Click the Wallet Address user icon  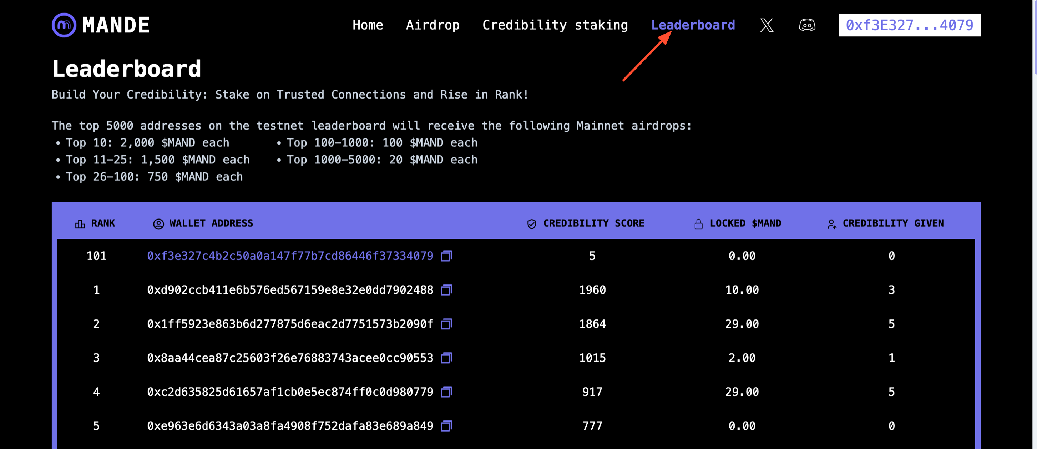[158, 224]
